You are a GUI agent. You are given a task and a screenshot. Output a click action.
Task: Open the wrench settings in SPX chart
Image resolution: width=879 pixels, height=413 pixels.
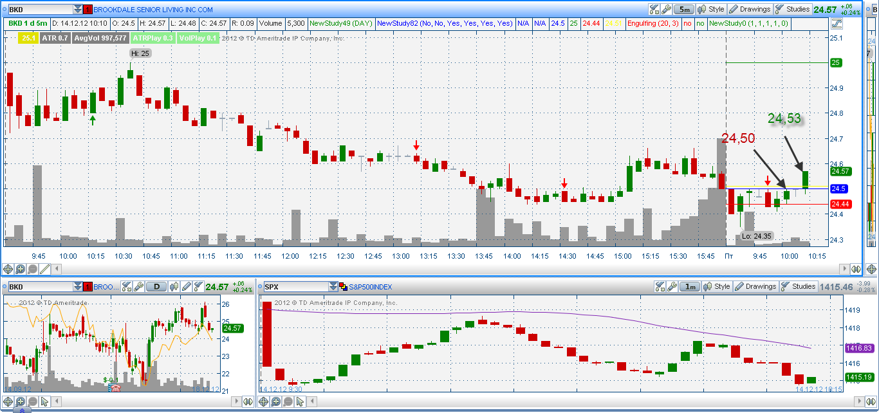pos(672,287)
